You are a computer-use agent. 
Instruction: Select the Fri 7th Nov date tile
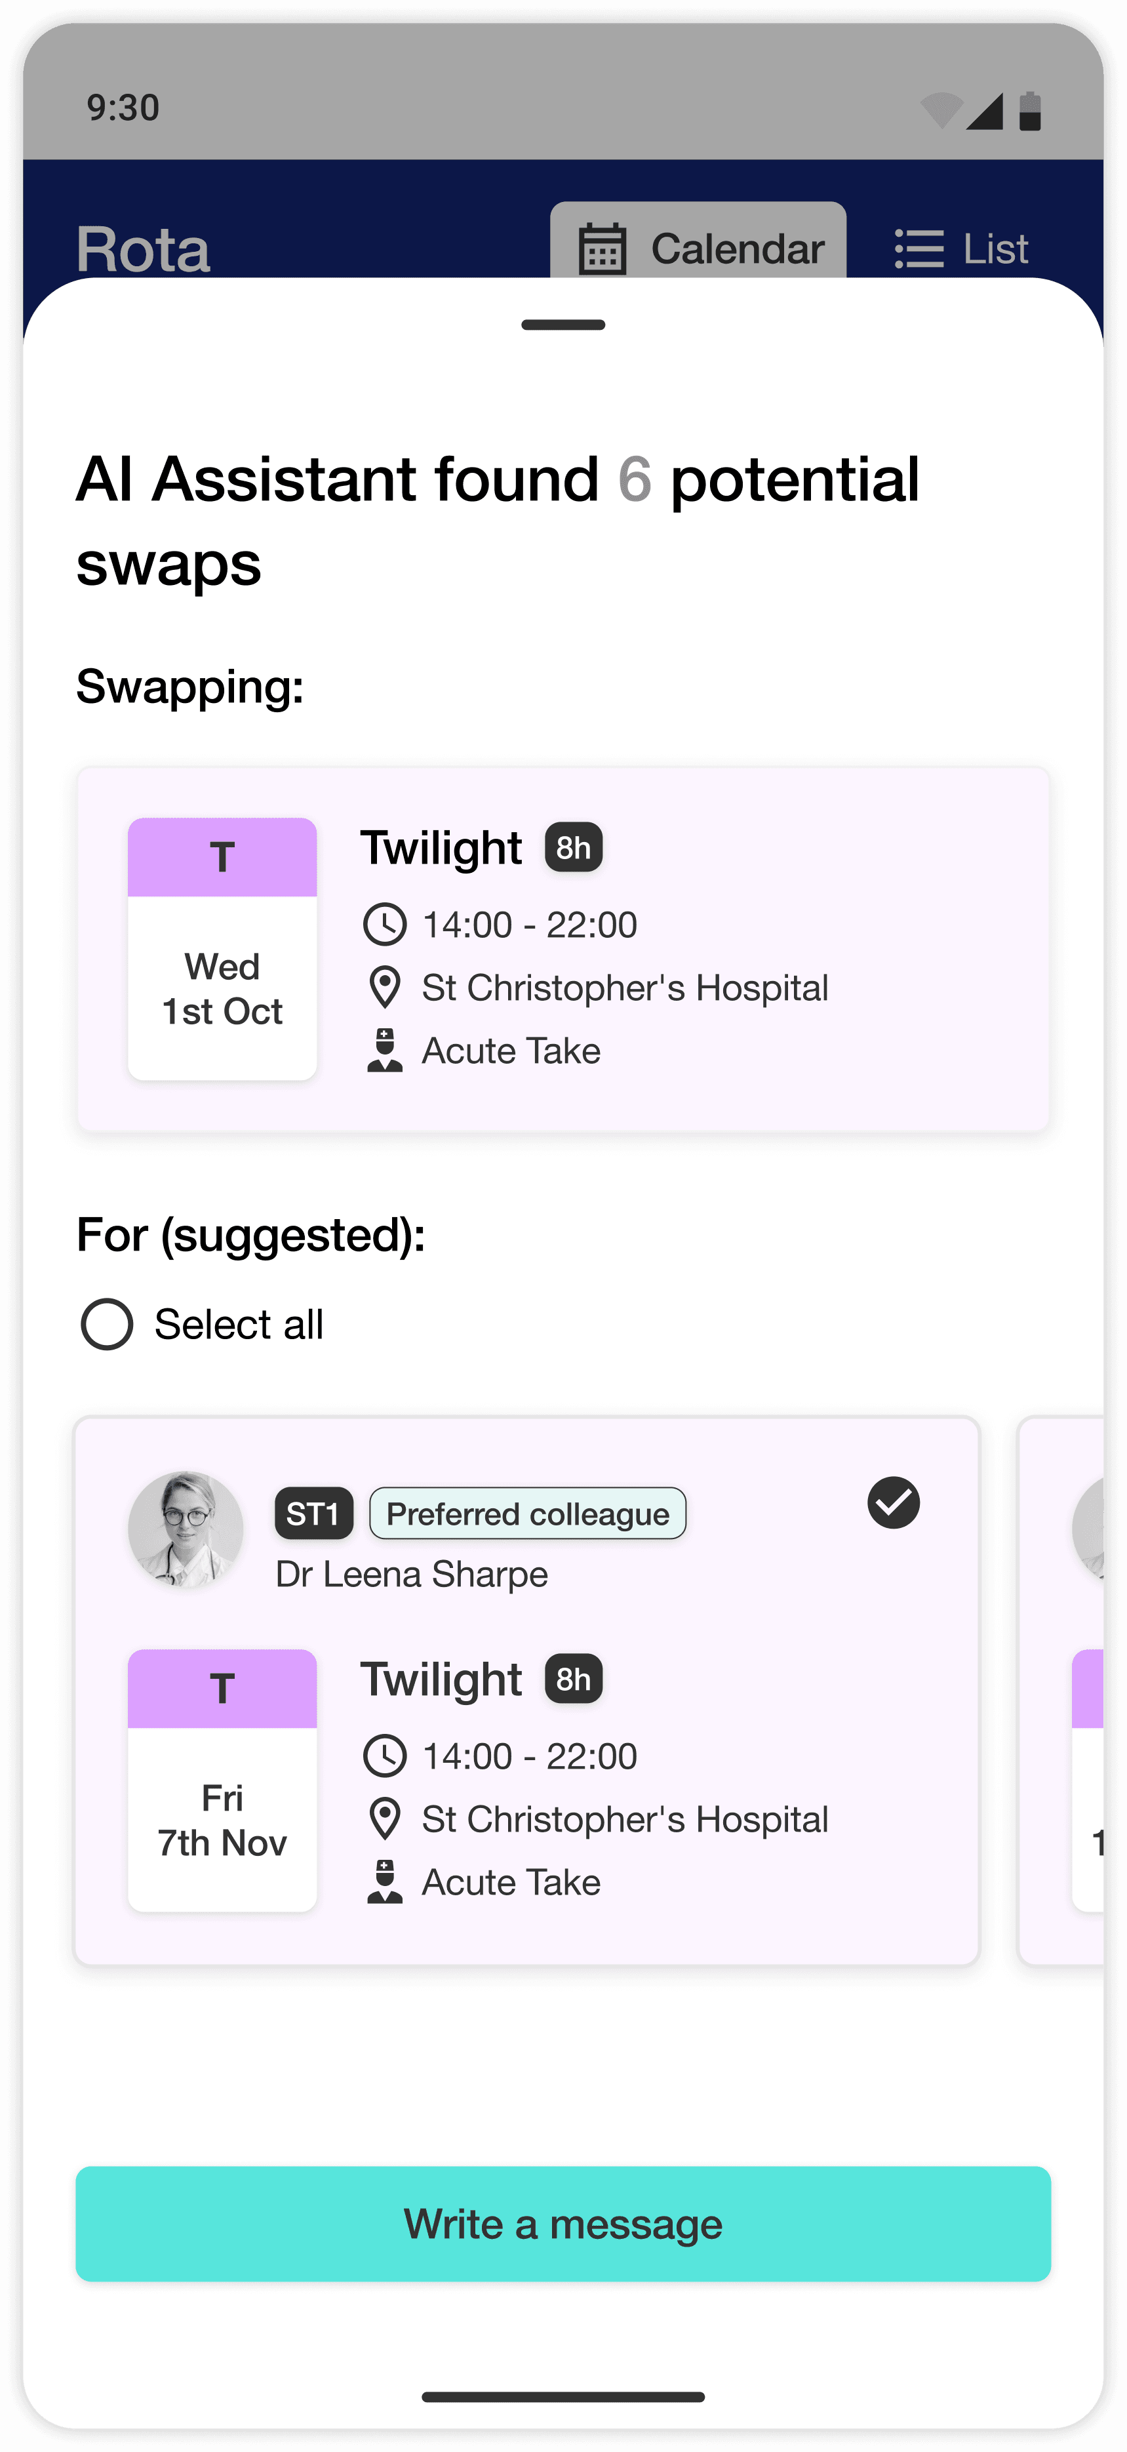point(223,1781)
